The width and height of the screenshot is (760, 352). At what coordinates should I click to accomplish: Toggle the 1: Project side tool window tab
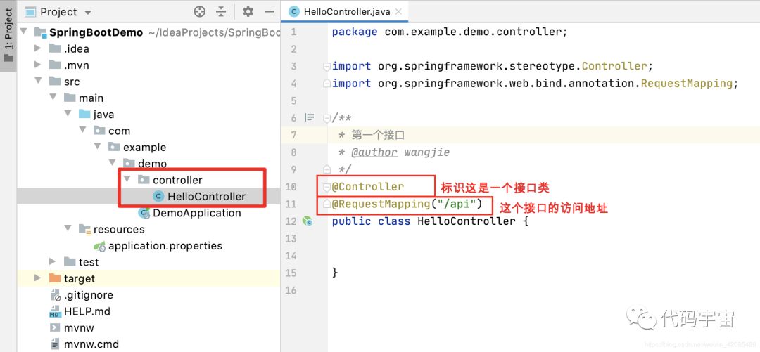click(8, 36)
